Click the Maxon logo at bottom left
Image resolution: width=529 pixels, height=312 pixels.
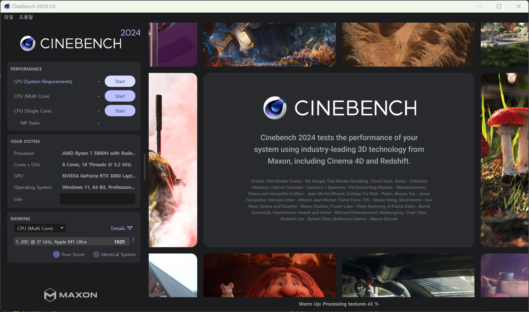pyautogui.click(x=71, y=295)
